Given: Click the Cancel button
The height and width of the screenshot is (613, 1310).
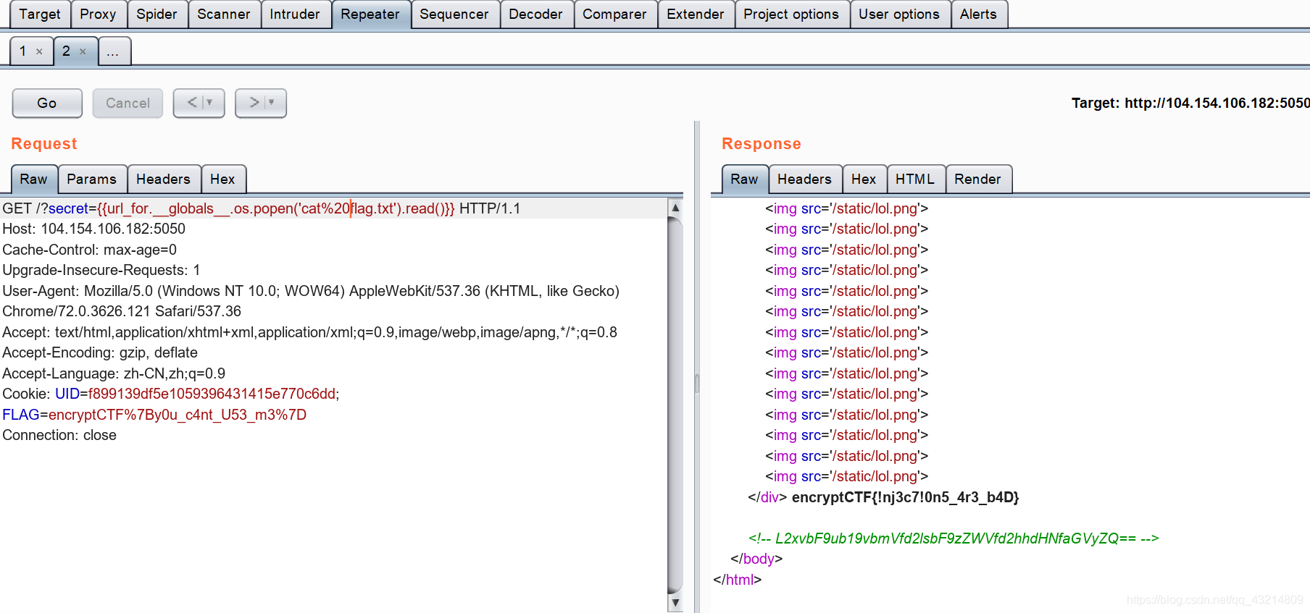Looking at the screenshot, I should (x=128, y=103).
